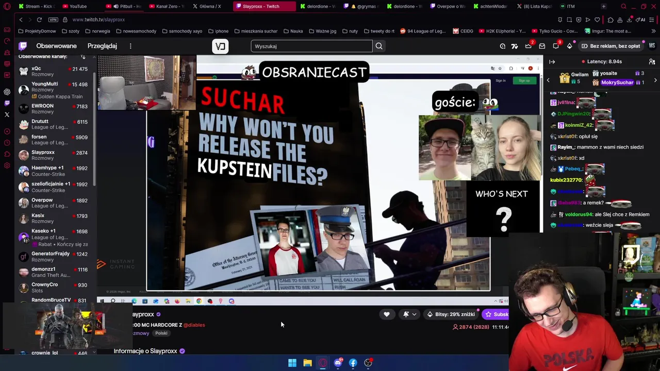The width and height of the screenshot is (660, 371).
Task: Open File Explorer from taskbar
Action: 307,363
